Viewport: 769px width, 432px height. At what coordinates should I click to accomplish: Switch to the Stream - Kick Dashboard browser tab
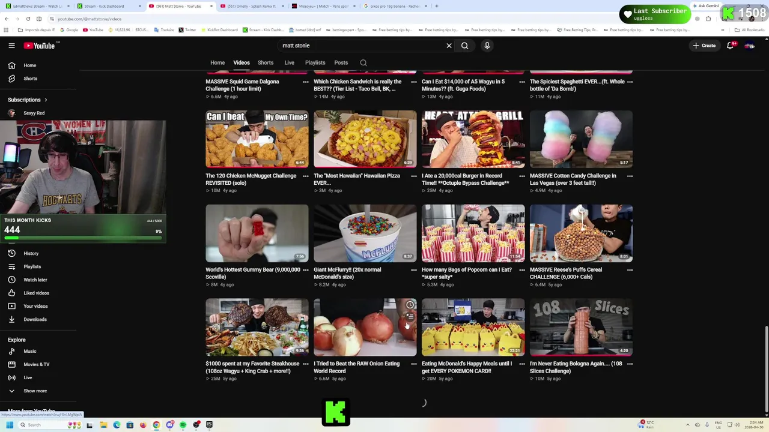pos(109,6)
